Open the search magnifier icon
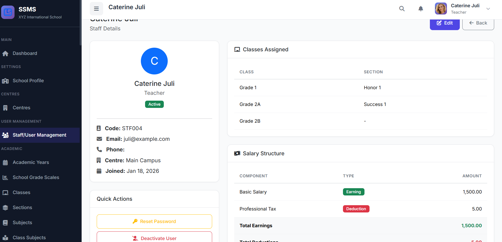The width and height of the screenshot is (502, 242). (402, 9)
